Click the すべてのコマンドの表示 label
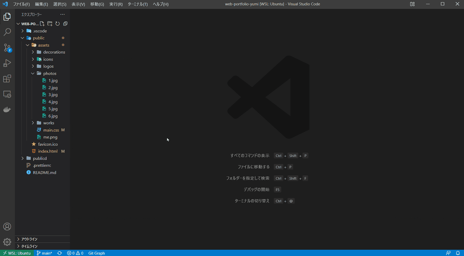The height and width of the screenshot is (256, 464). [250, 156]
